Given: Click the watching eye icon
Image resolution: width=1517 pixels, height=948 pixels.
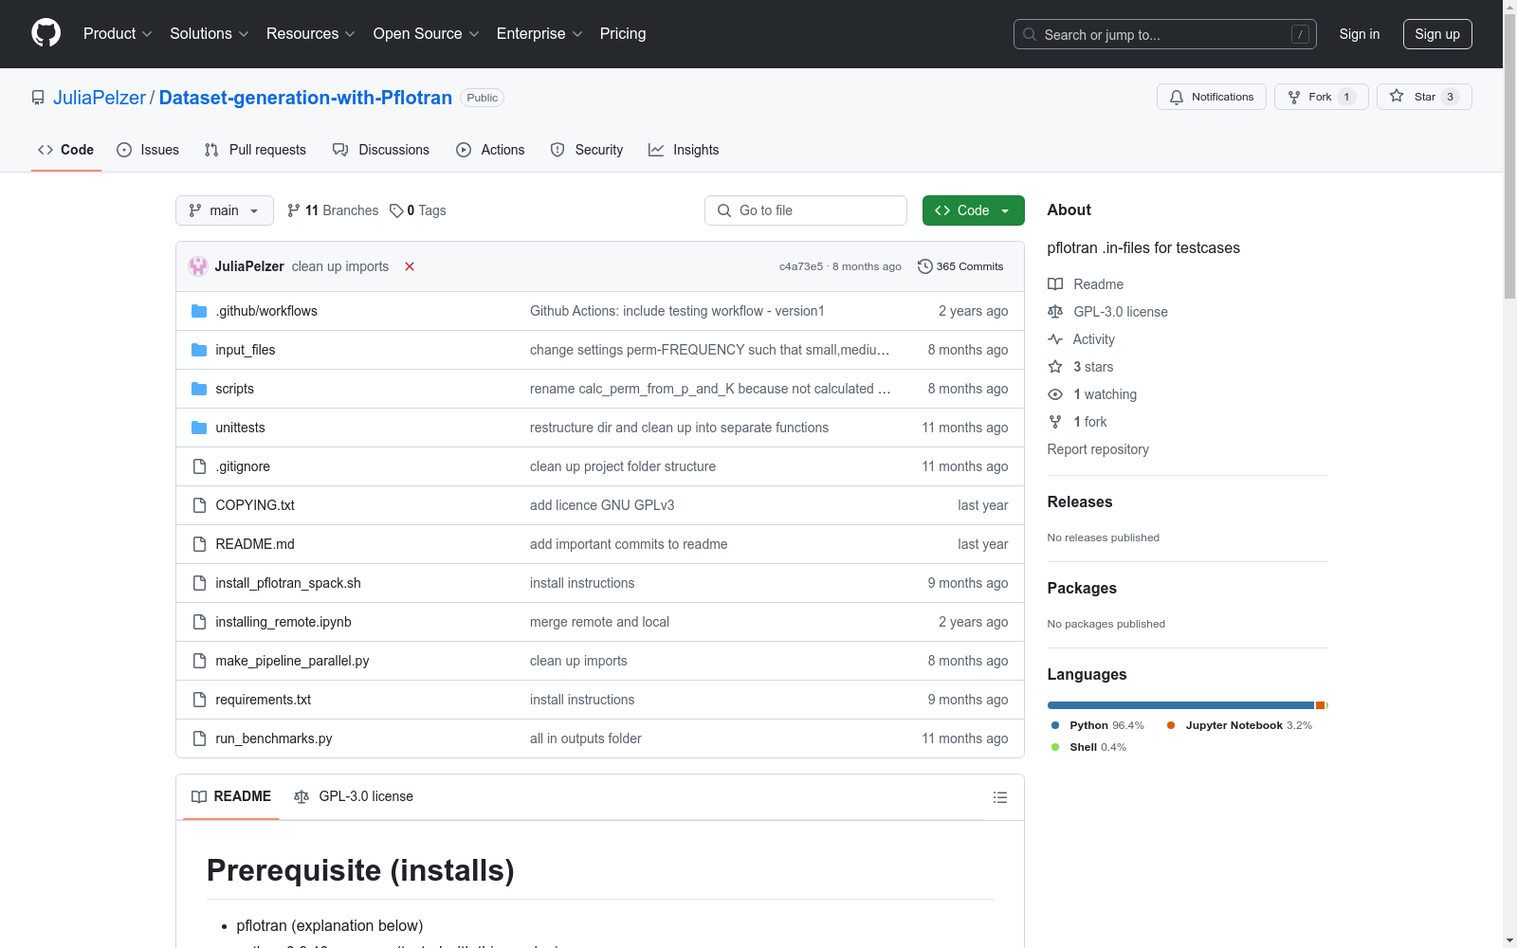Looking at the screenshot, I should pyautogui.click(x=1055, y=394).
